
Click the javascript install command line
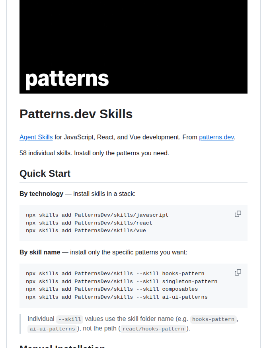(x=97, y=215)
